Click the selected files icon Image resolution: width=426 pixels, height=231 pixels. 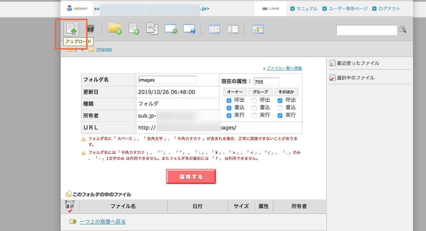(x=332, y=78)
